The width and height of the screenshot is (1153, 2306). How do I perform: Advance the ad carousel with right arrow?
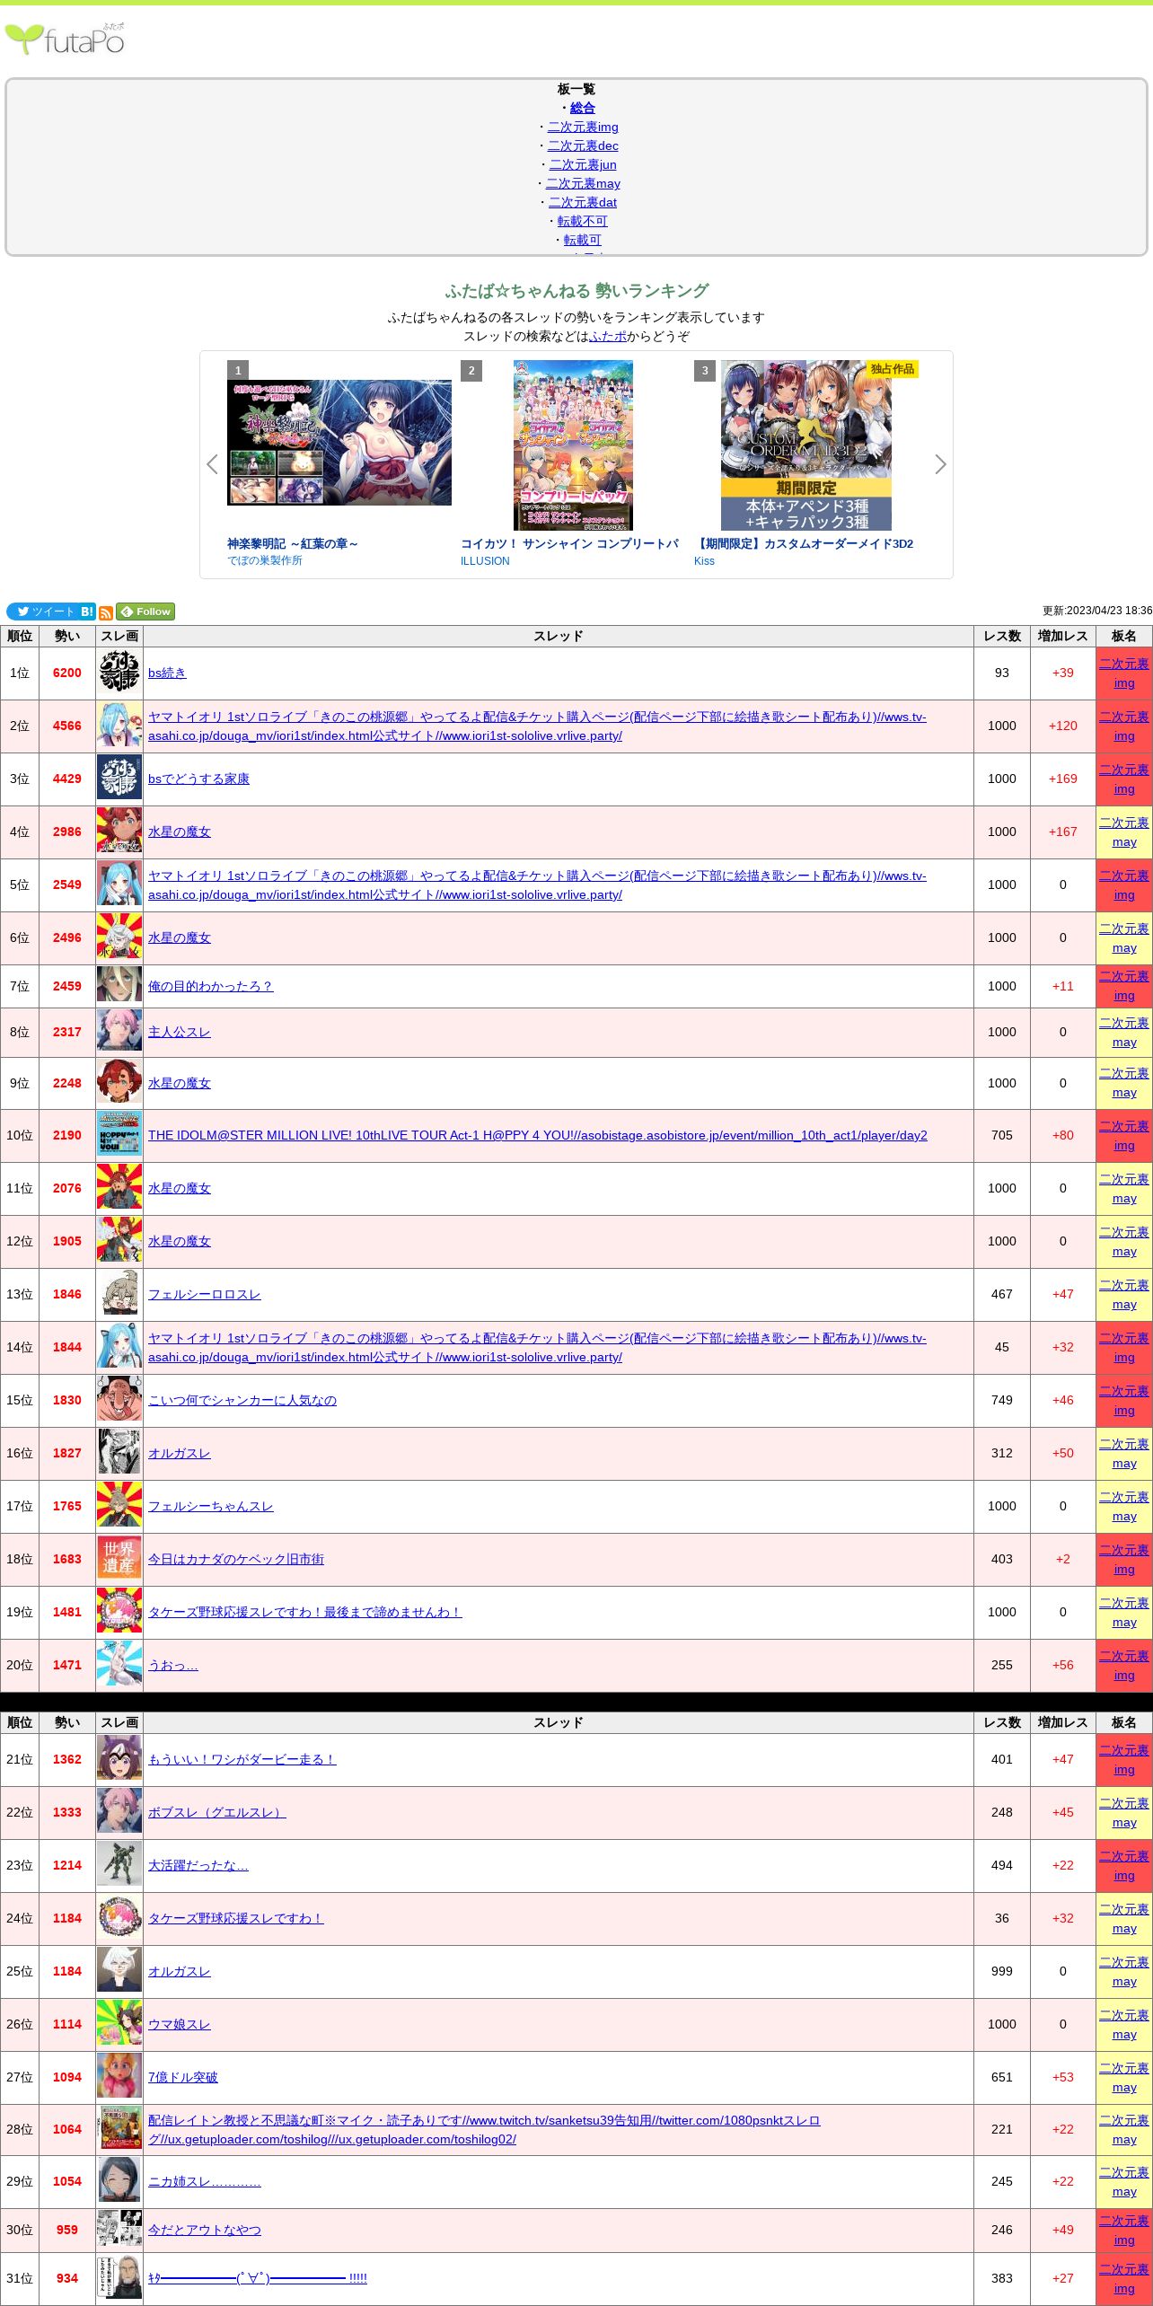coord(940,464)
